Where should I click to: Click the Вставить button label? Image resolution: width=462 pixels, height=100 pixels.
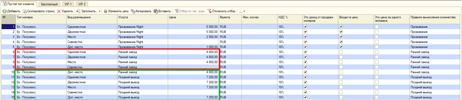click(165, 11)
